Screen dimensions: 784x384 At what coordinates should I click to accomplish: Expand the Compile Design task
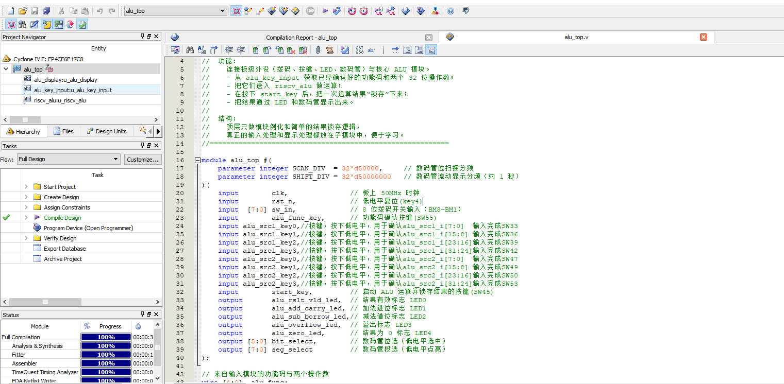(26, 218)
